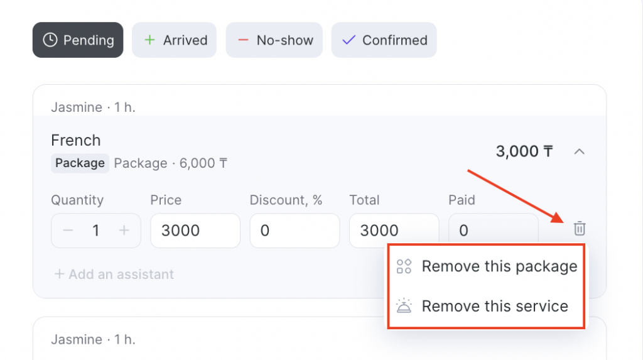Click the checkmark icon on Confirmed
643x360 pixels.
click(x=349, y=40)
